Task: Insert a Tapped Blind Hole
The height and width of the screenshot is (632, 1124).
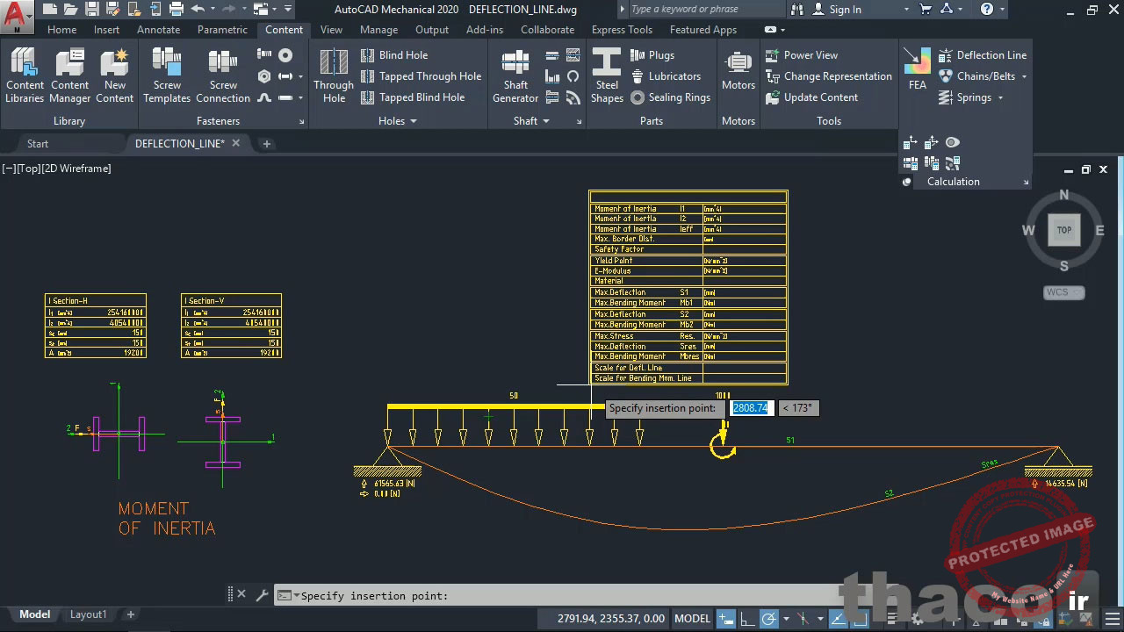Action: pyautogui.click(x=413, y=97)
